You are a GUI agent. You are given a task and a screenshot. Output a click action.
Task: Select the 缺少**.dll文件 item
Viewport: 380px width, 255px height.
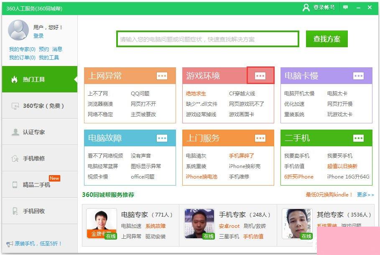[x=201, y=104]
